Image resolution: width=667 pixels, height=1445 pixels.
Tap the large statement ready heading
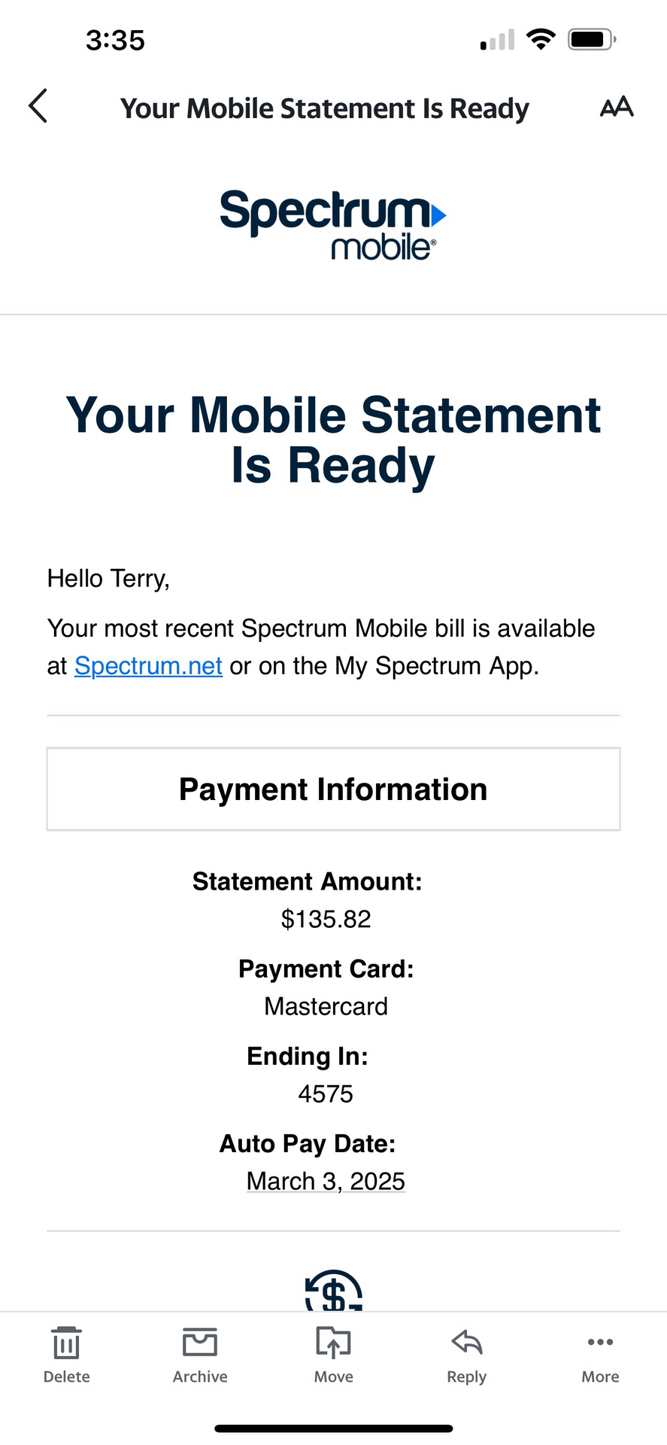pos(333,440)
